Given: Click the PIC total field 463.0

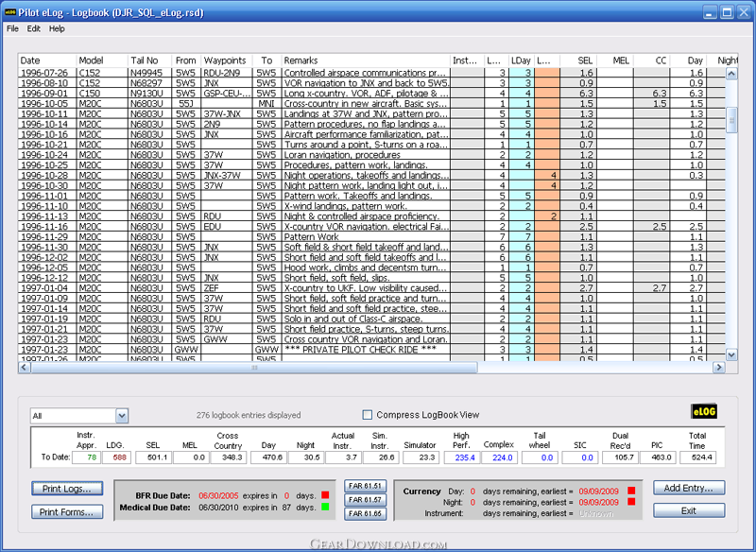Looking at the screenshot, I should coord(658,457).
